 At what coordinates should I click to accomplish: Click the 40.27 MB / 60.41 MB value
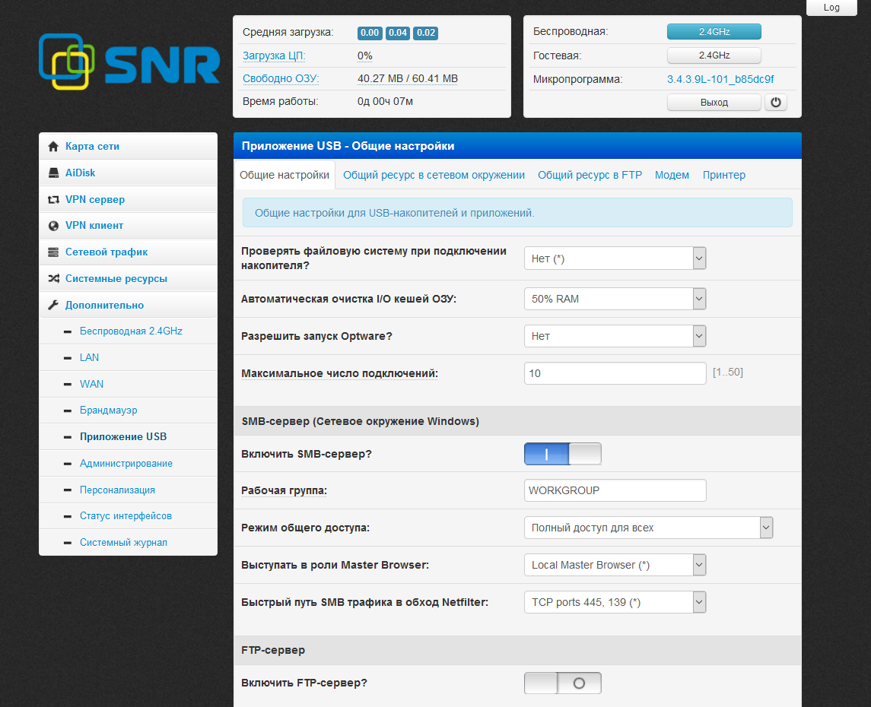tap(407, 79)
